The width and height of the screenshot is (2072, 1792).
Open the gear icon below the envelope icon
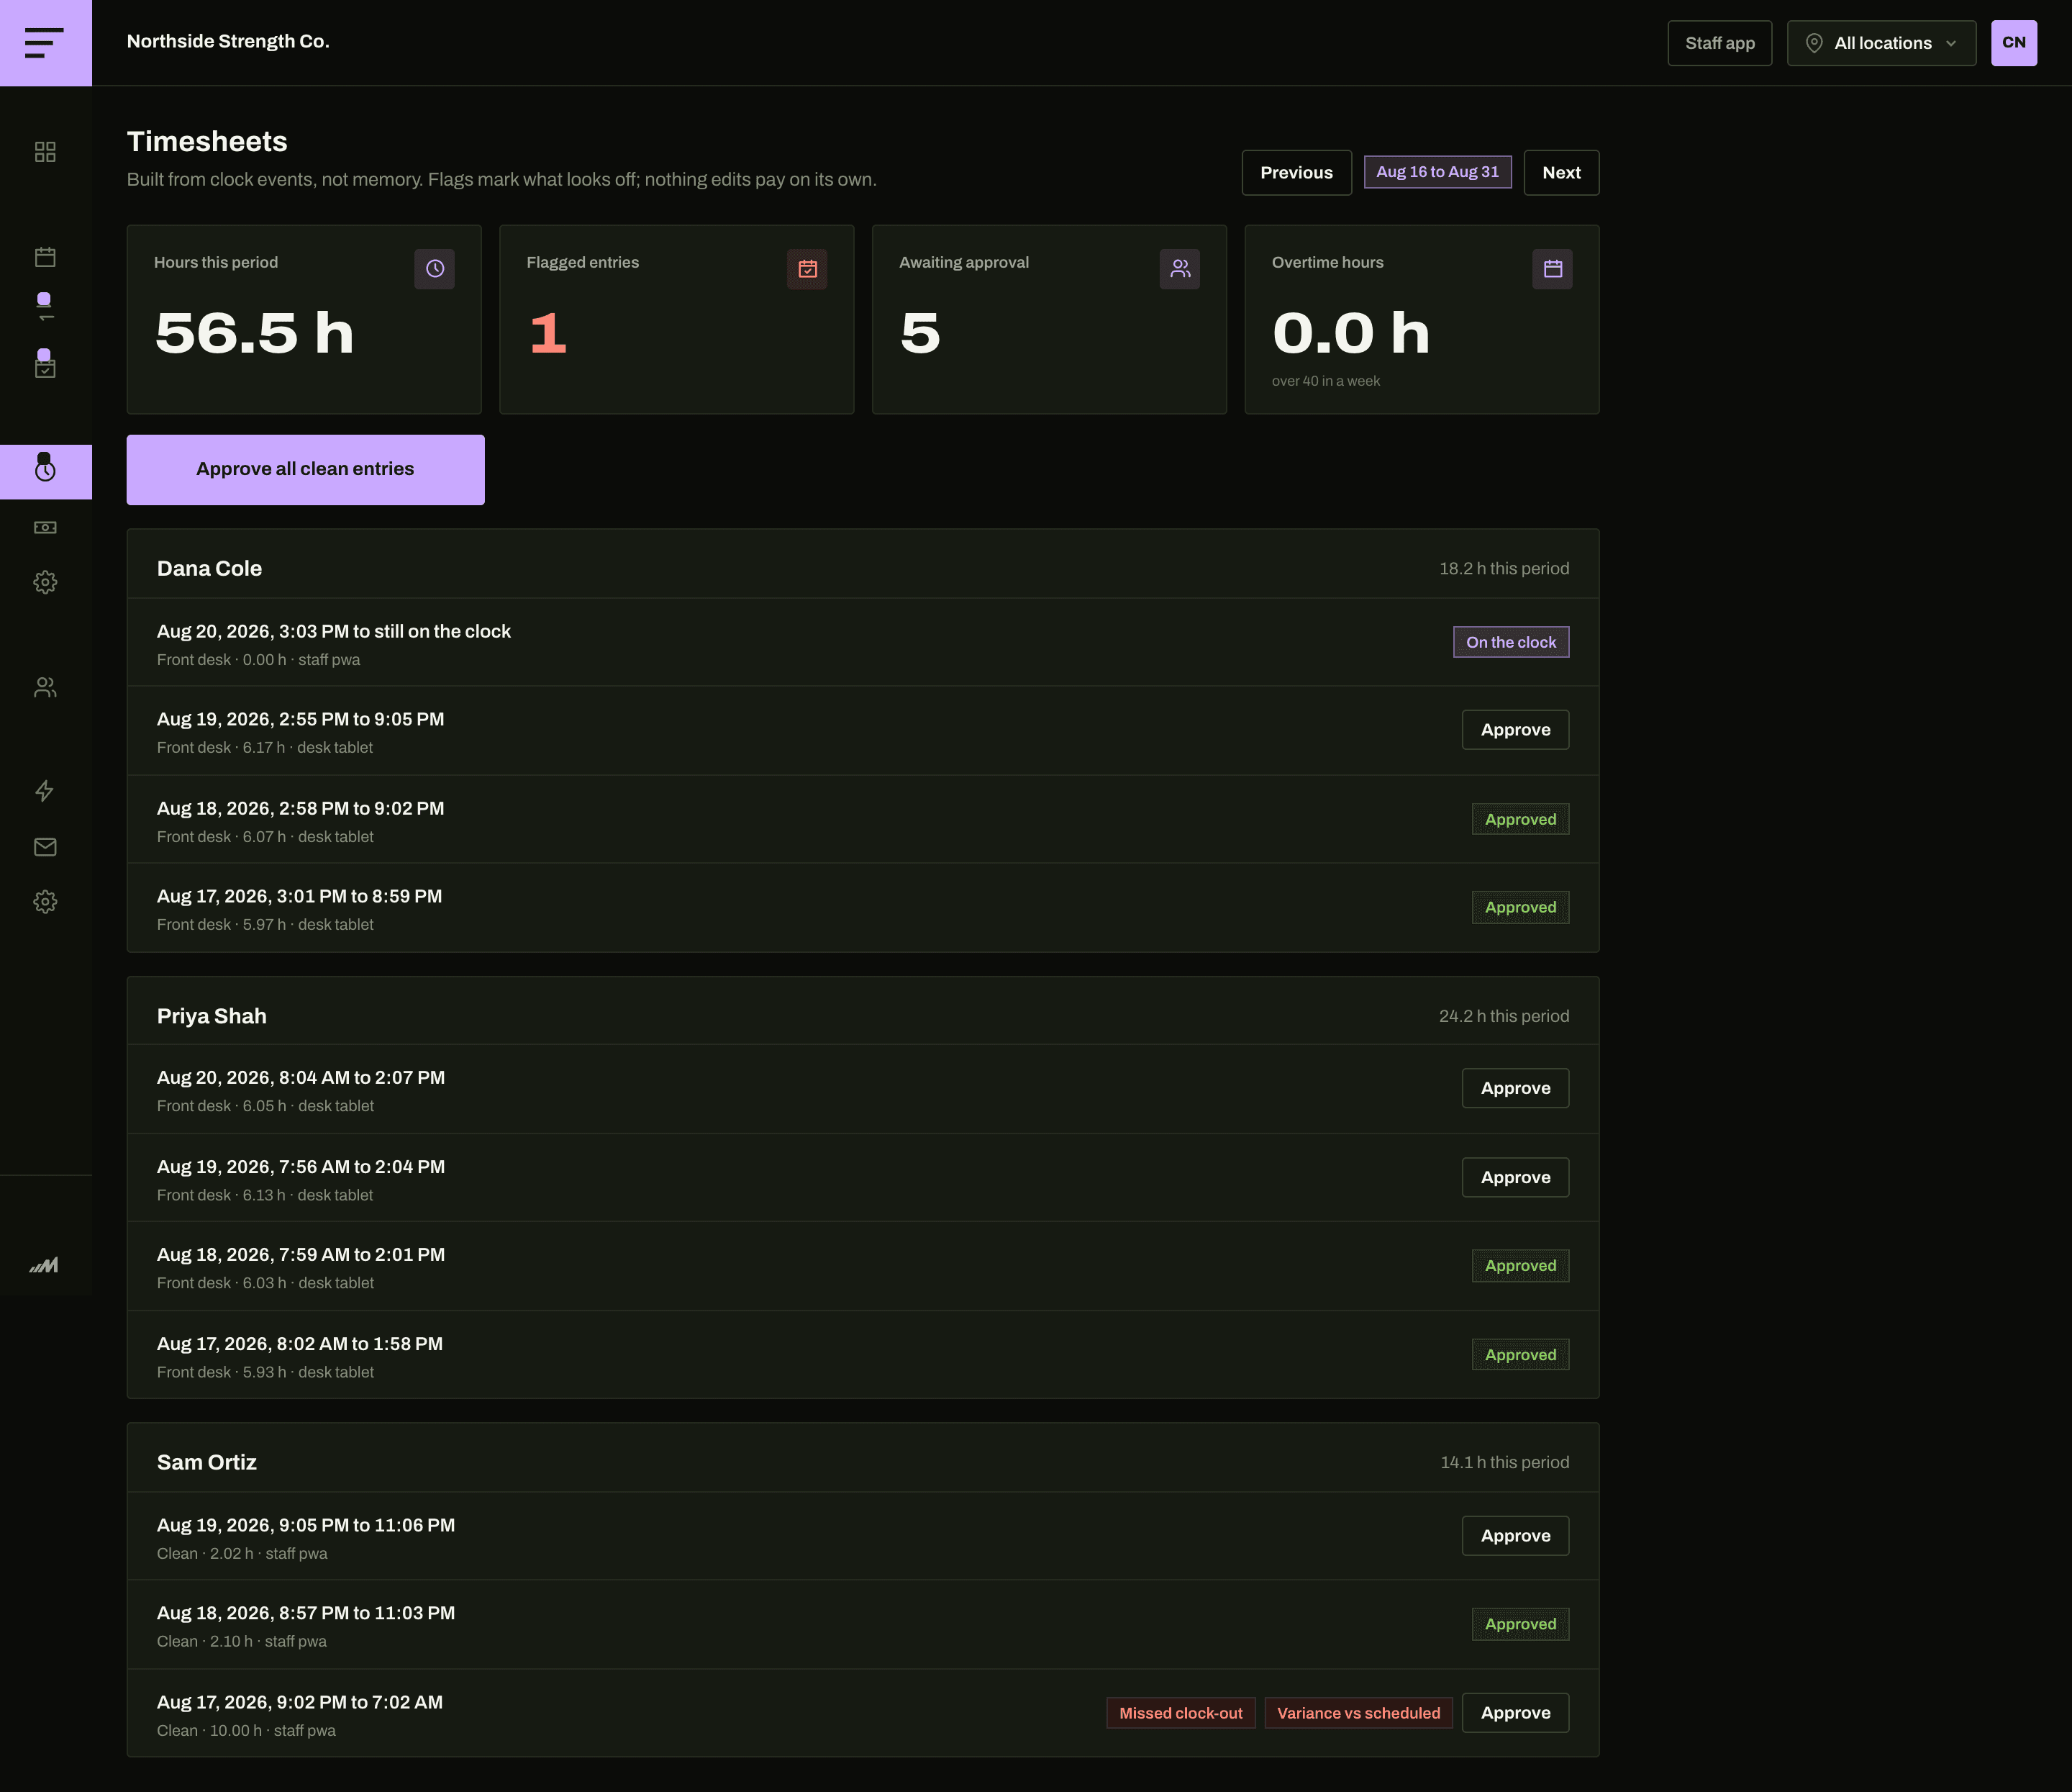pyautogui.click(x=45, y=902)
